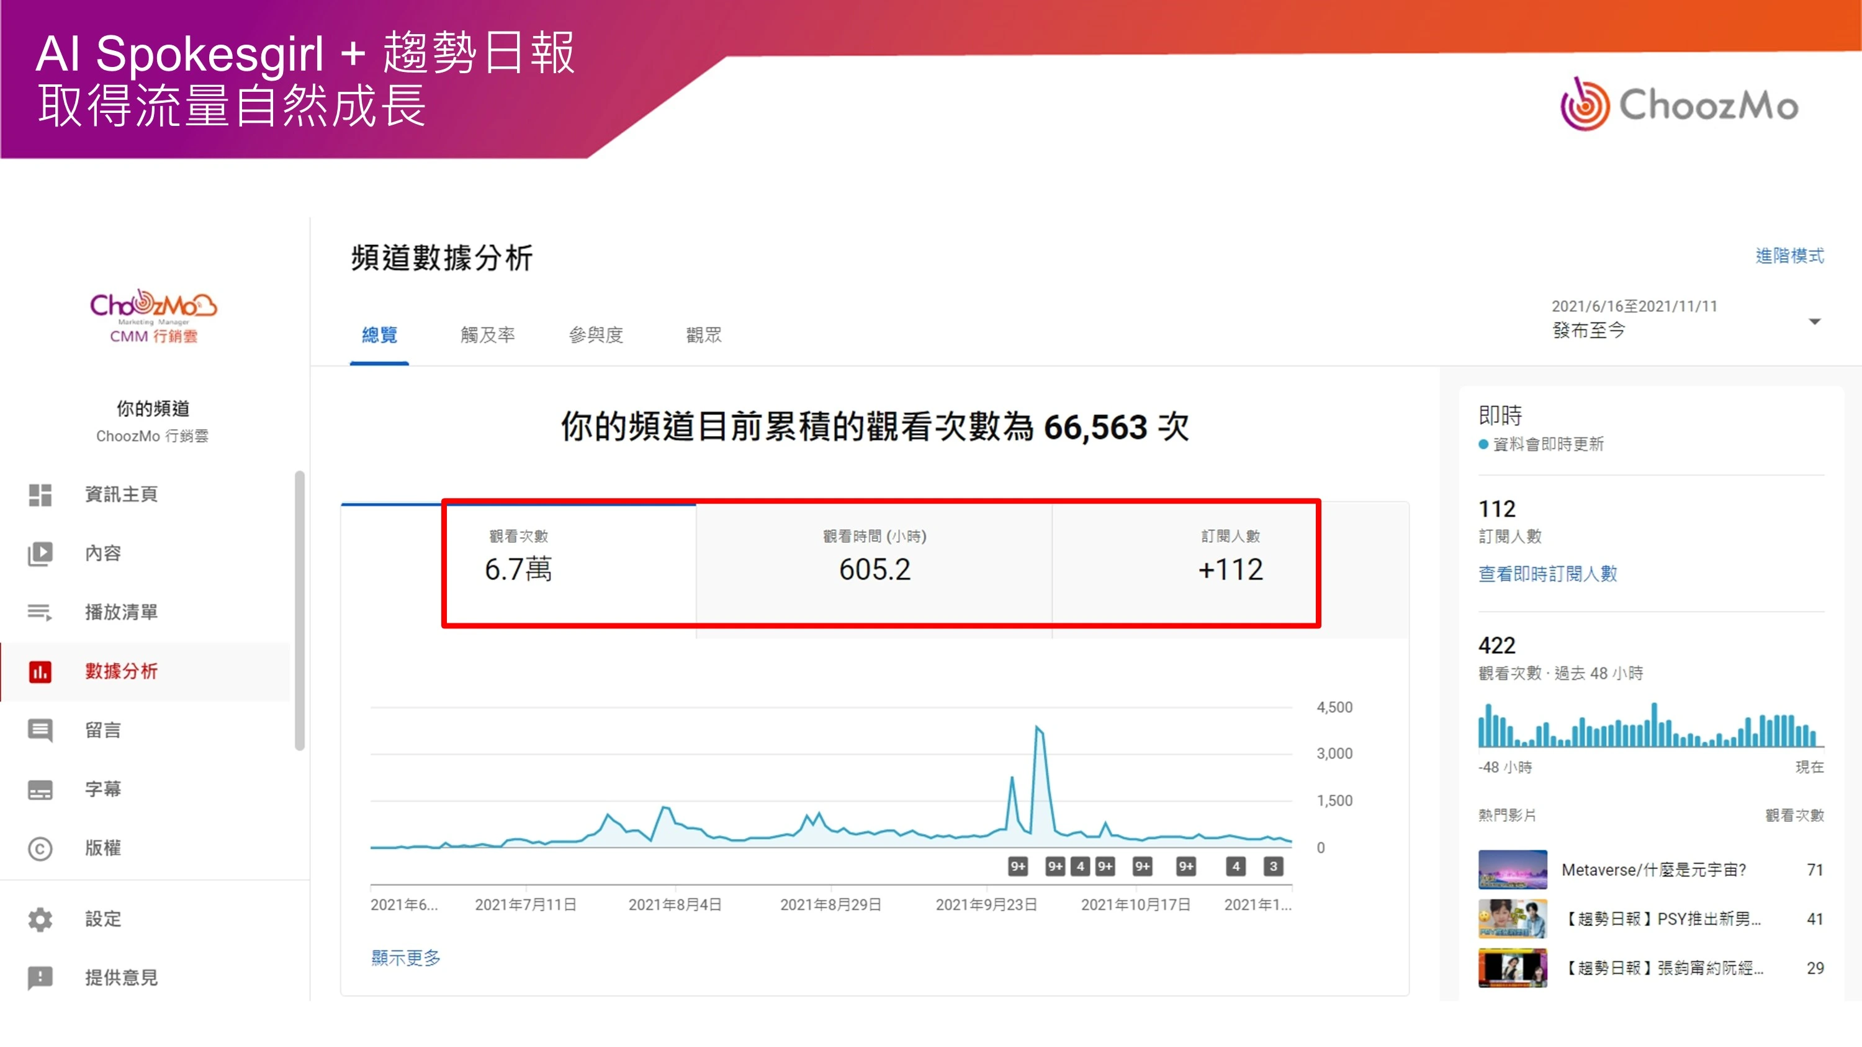Open the 內容 content icon
Viewport: 1862px width, 1047px height.
[40, 553]
